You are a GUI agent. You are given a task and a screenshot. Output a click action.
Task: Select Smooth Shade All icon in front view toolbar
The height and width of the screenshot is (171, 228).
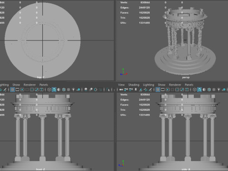click(54, 90)
